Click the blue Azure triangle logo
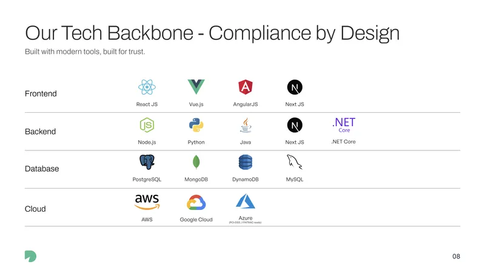 pos(246,201)
